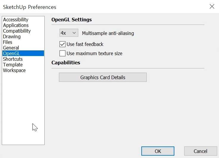Confirm preferences with the OK button

point(158,151)
